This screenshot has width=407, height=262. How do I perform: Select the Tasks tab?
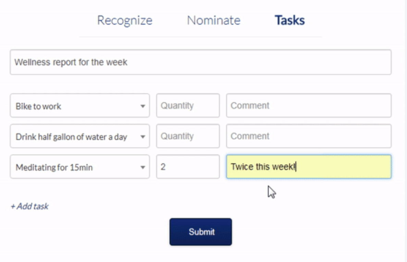click(x=289, y=20)
